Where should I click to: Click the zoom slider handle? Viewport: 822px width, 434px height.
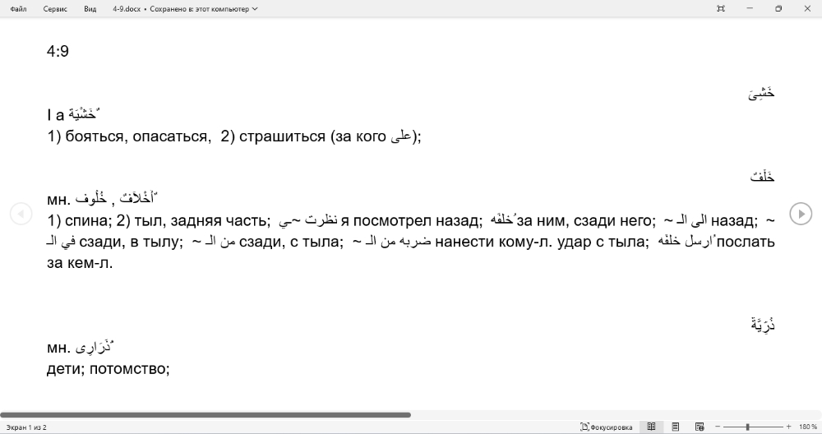coord(747,427)
